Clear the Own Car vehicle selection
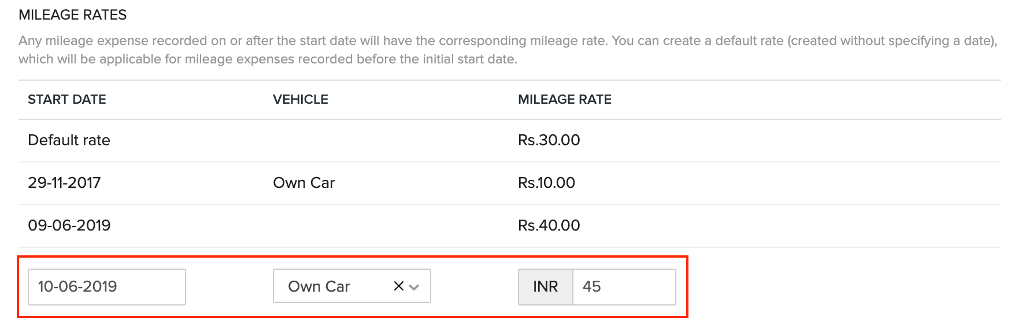Image resolution: width=1022 pixels, height=332 pixels. tap(398, 286)
